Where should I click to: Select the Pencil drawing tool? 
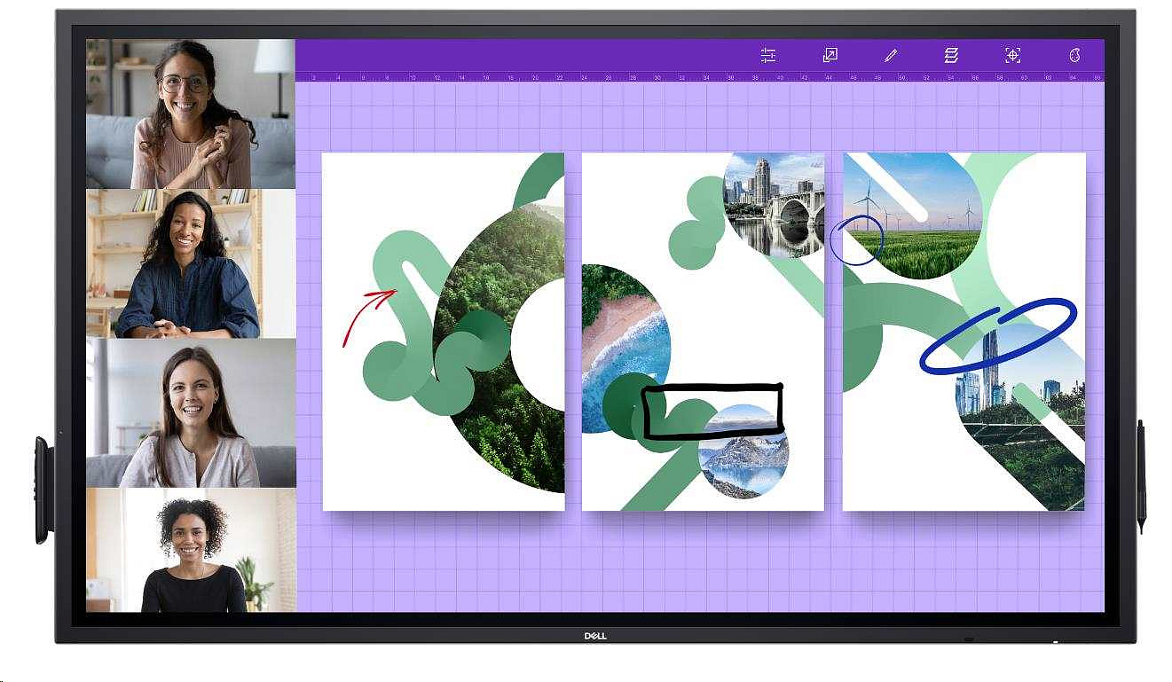(891, 55)
